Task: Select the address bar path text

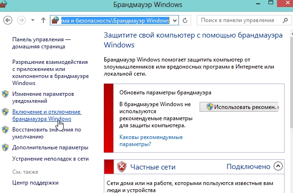Action: pyautogui.click(x=115, y=20)
